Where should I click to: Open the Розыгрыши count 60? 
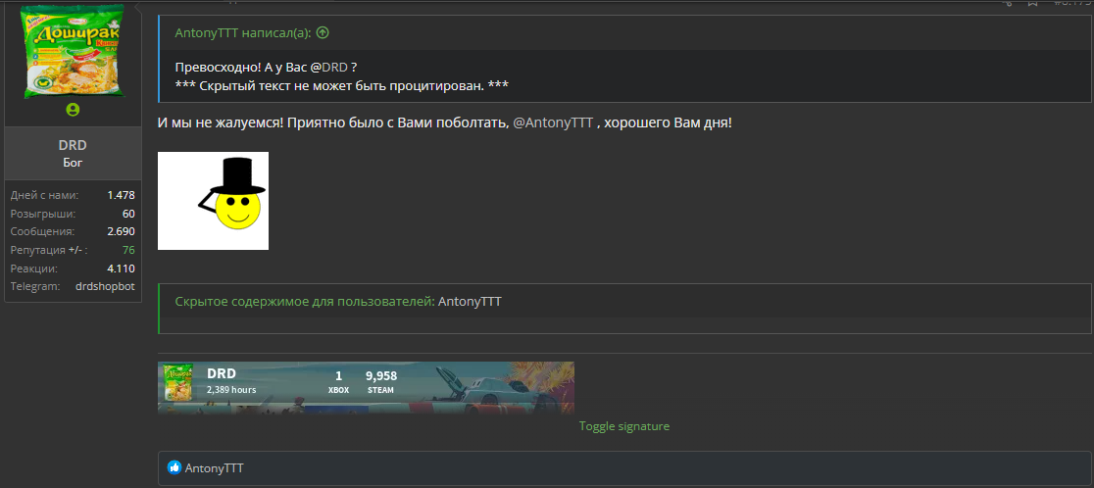[x=128, y=214]
